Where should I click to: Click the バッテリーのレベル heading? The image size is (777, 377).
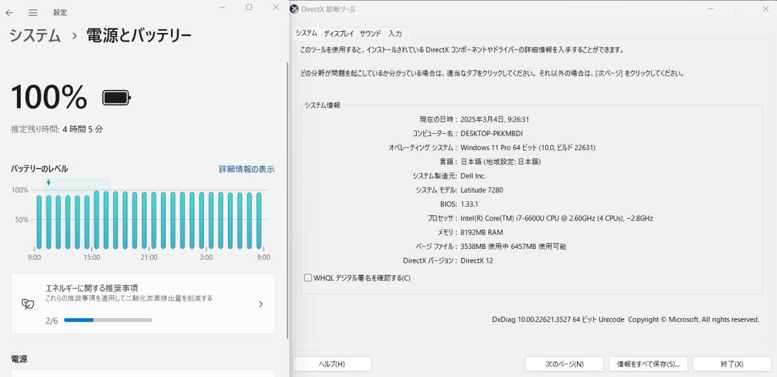pyautogui.click(x=39, y=169)
